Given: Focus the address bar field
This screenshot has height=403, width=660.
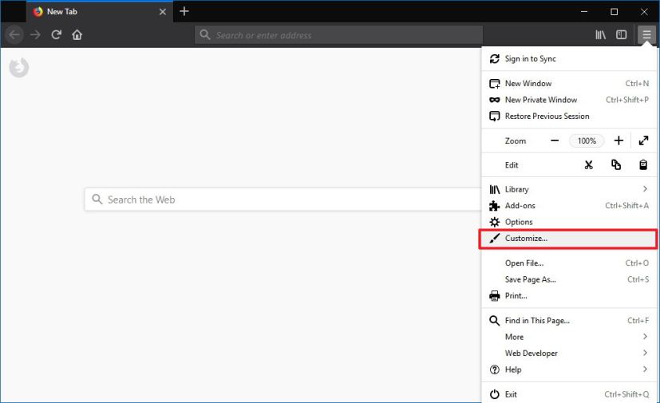Looking at the screenshot, I should (x=338, y=35).
